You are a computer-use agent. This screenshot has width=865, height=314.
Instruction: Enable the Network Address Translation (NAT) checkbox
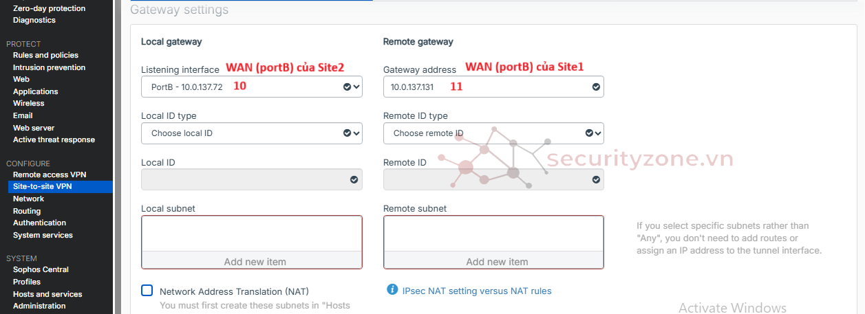coord(147,291)
